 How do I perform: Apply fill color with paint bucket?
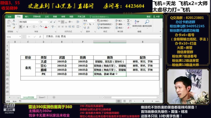point(41,27)
